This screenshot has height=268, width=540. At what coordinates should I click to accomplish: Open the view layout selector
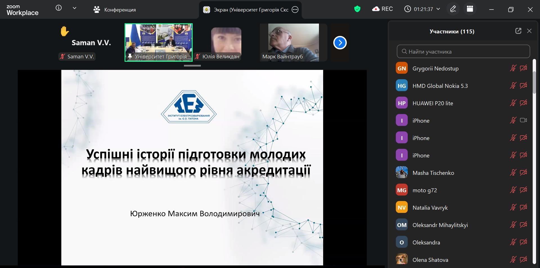(470, 9)
